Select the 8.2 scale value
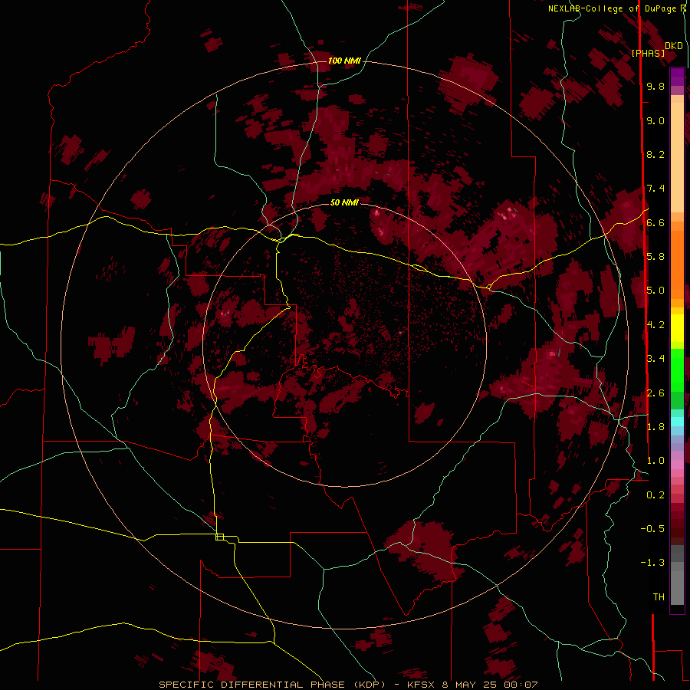The image size is (690, 690). (655, 154)
